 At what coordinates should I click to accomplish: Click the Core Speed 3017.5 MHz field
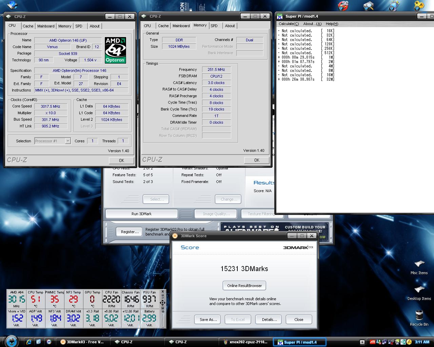coord(51,106)
